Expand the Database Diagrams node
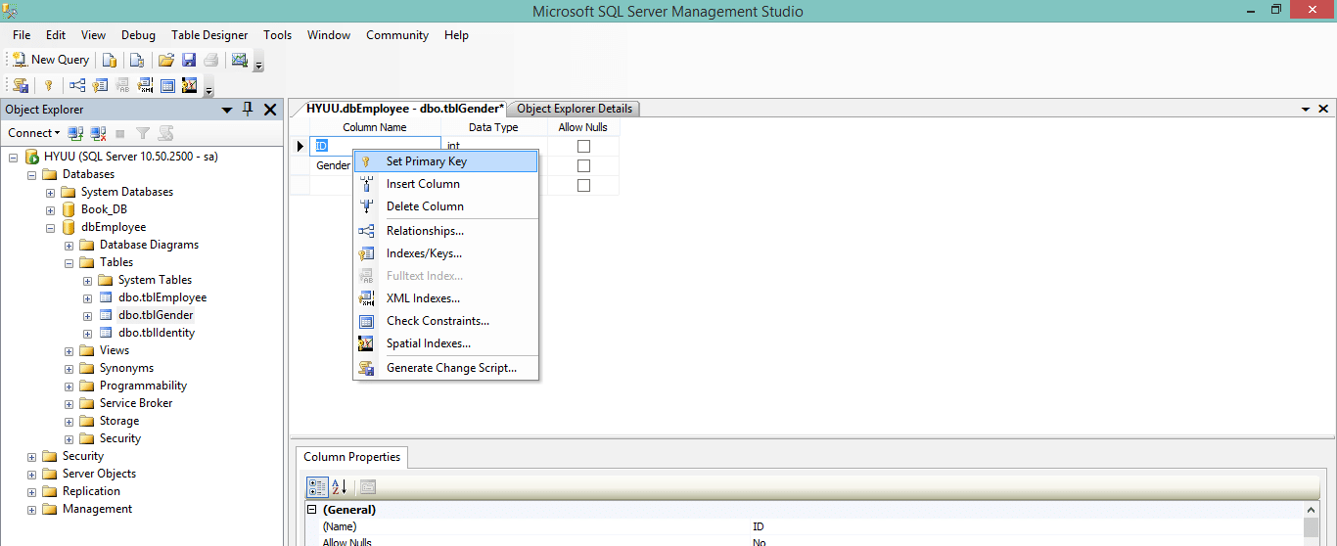This screenshot has height=546, width=1337. (x=69, y=245)
